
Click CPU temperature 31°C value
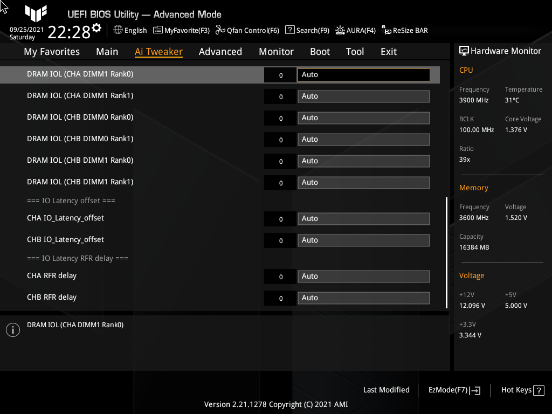tap(512, 100)
